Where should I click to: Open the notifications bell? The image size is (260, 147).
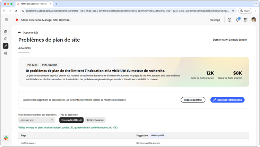[x=237, y=20]
